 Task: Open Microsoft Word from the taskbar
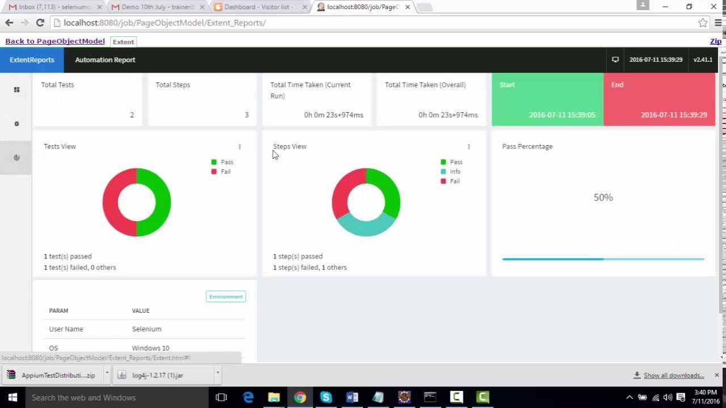(x=352, y=397)
